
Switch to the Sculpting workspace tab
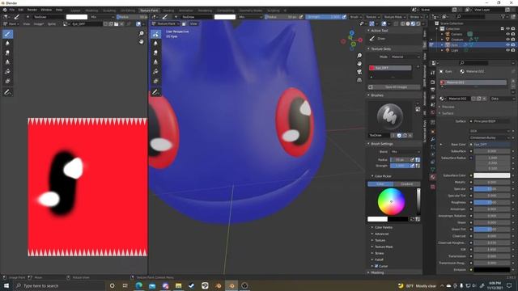click(x=109, y=11)
